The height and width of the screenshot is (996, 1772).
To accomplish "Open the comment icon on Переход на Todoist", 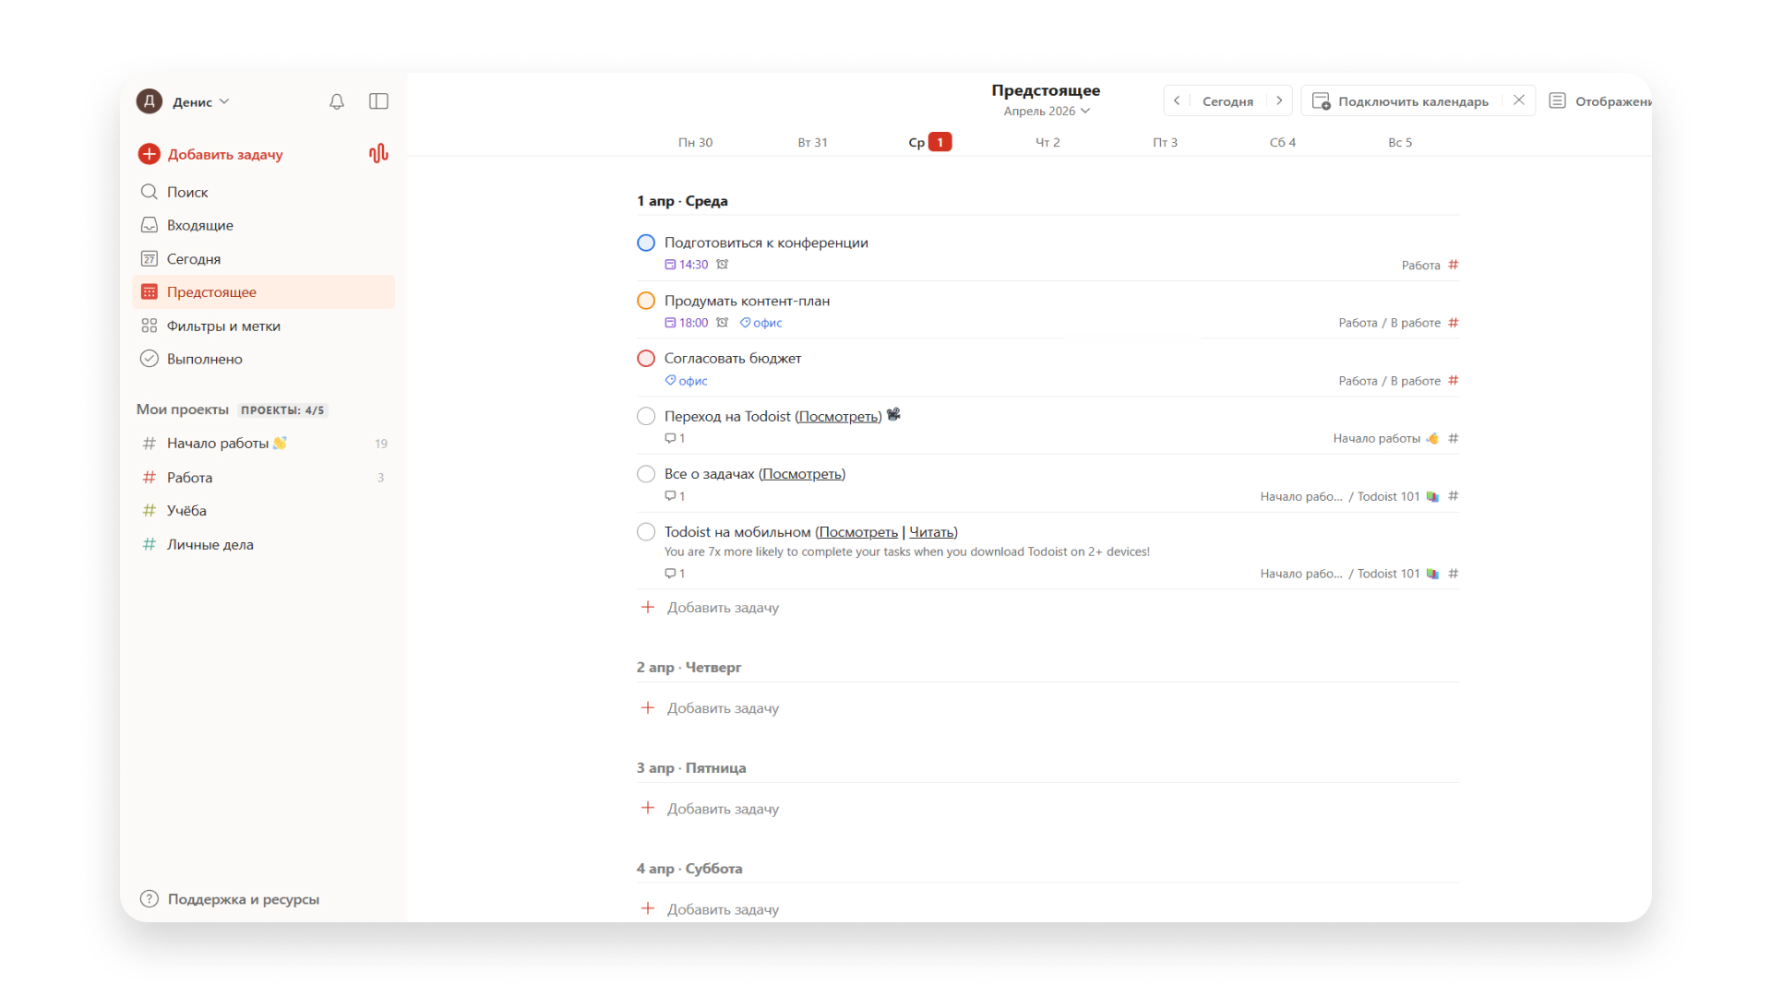I will [671, 437].
